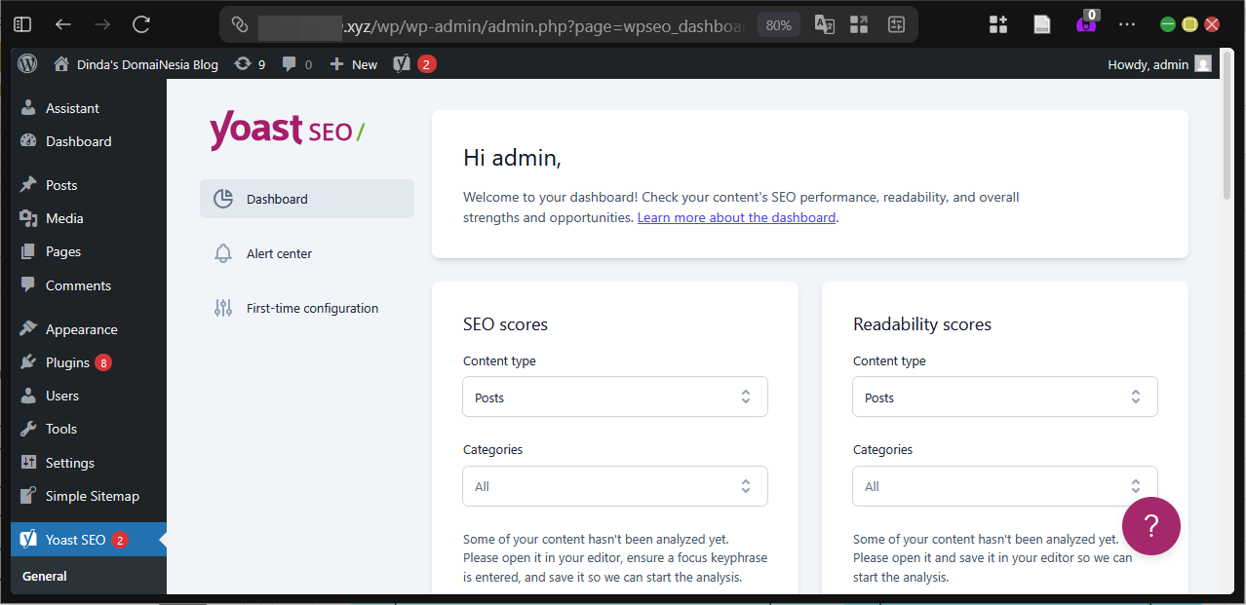Select the Appearance brush icon in the sidebar

coord(26,328)
